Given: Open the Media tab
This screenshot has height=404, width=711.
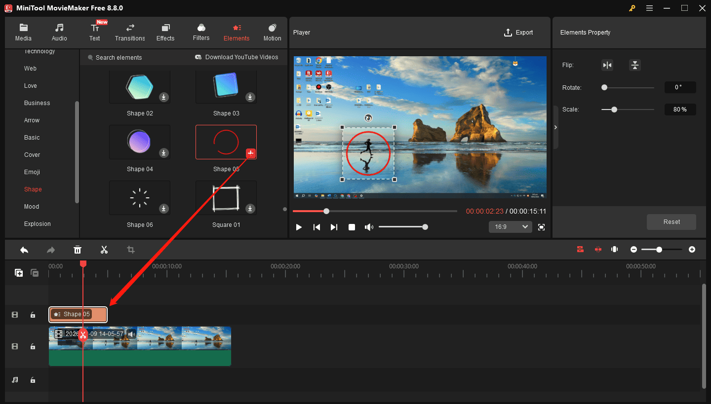Looking at the screenshot, I should 23,33.
